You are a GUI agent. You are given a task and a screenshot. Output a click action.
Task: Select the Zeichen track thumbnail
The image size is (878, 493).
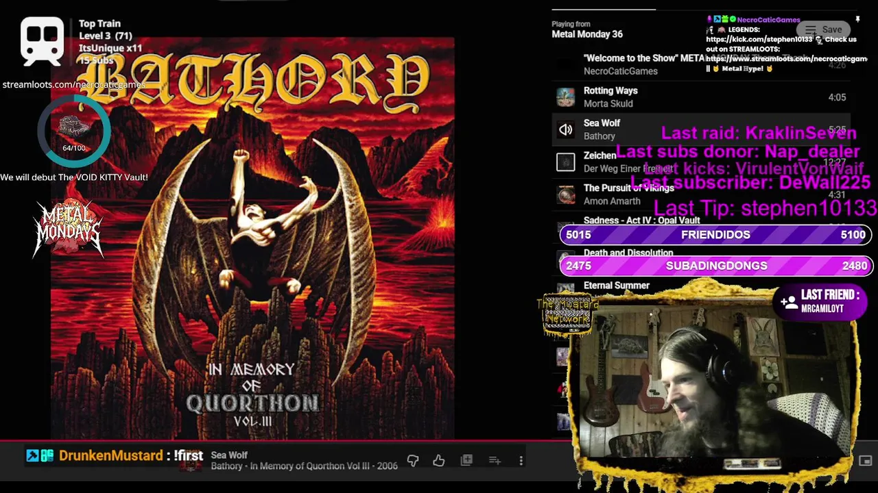[x=565, y=162]
